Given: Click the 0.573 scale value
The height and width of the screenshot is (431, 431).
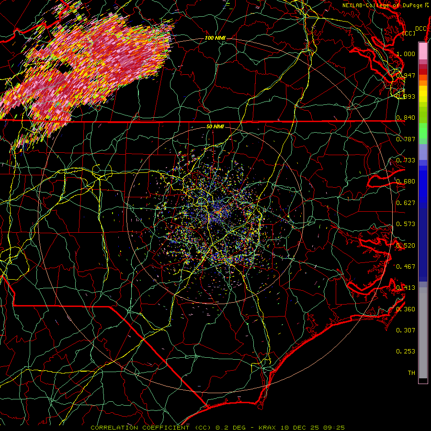Looking at the screenshot, I should pyautogui.click(x=406, y=224).
